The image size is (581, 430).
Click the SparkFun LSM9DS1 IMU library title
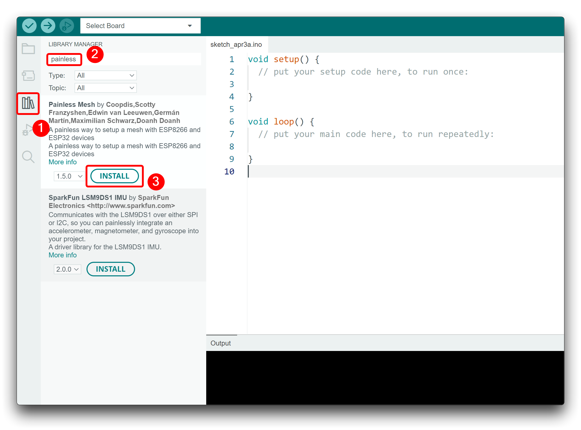point(88,198)
